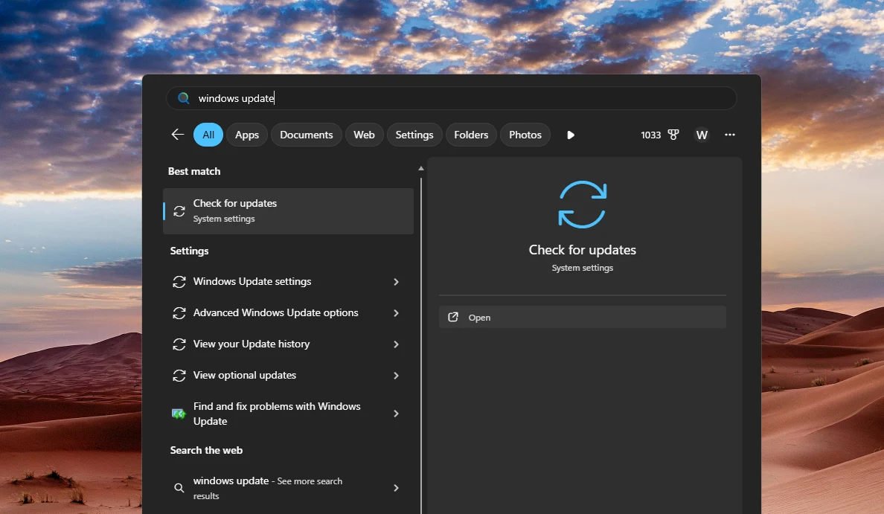
Task: Expand Windows Update settings chevron
Action: coord(396,282)
